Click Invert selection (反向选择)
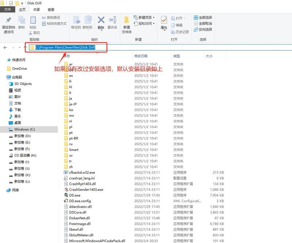Image resolution: width=292 pixels, height=243 pixels. 203,30
